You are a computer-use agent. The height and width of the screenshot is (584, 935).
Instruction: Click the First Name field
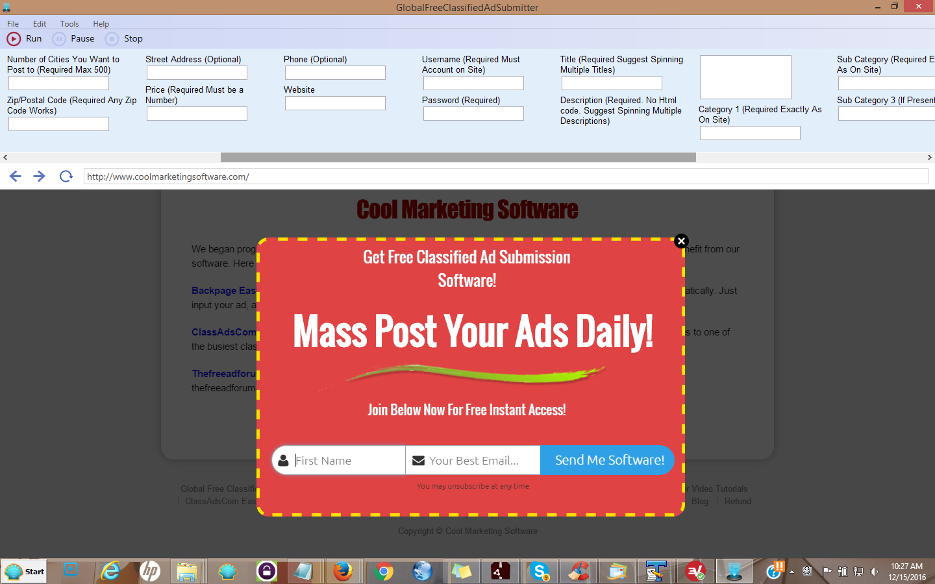point(347,461)
